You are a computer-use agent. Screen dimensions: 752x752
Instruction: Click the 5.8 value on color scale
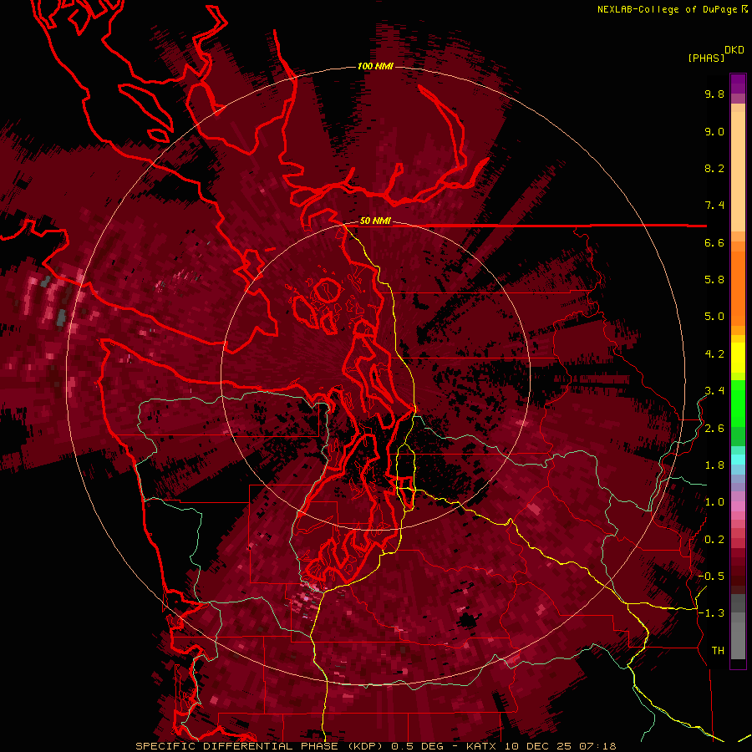coord(714,280)
